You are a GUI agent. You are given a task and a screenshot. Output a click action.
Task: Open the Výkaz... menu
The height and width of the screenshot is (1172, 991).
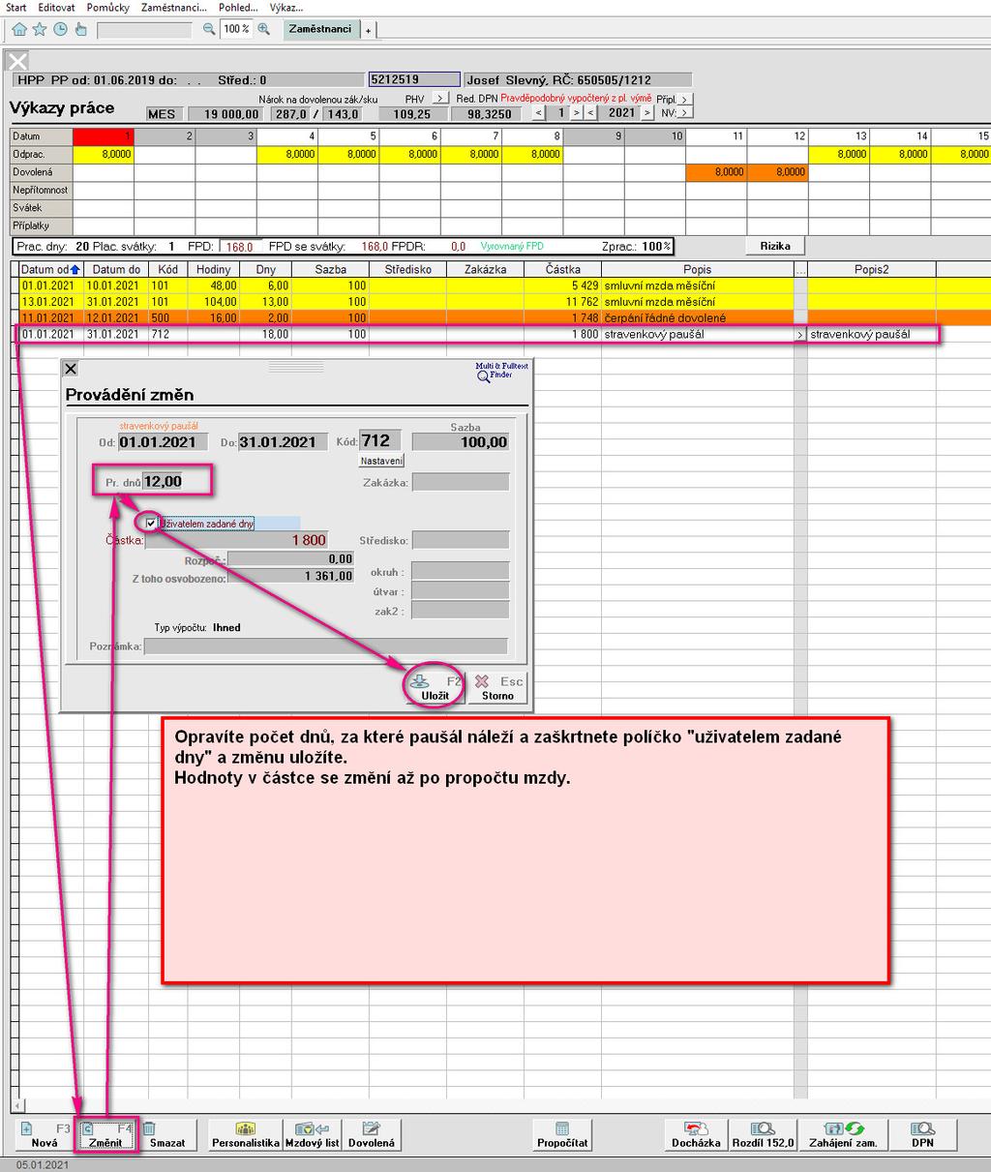[x=285, y=7]
